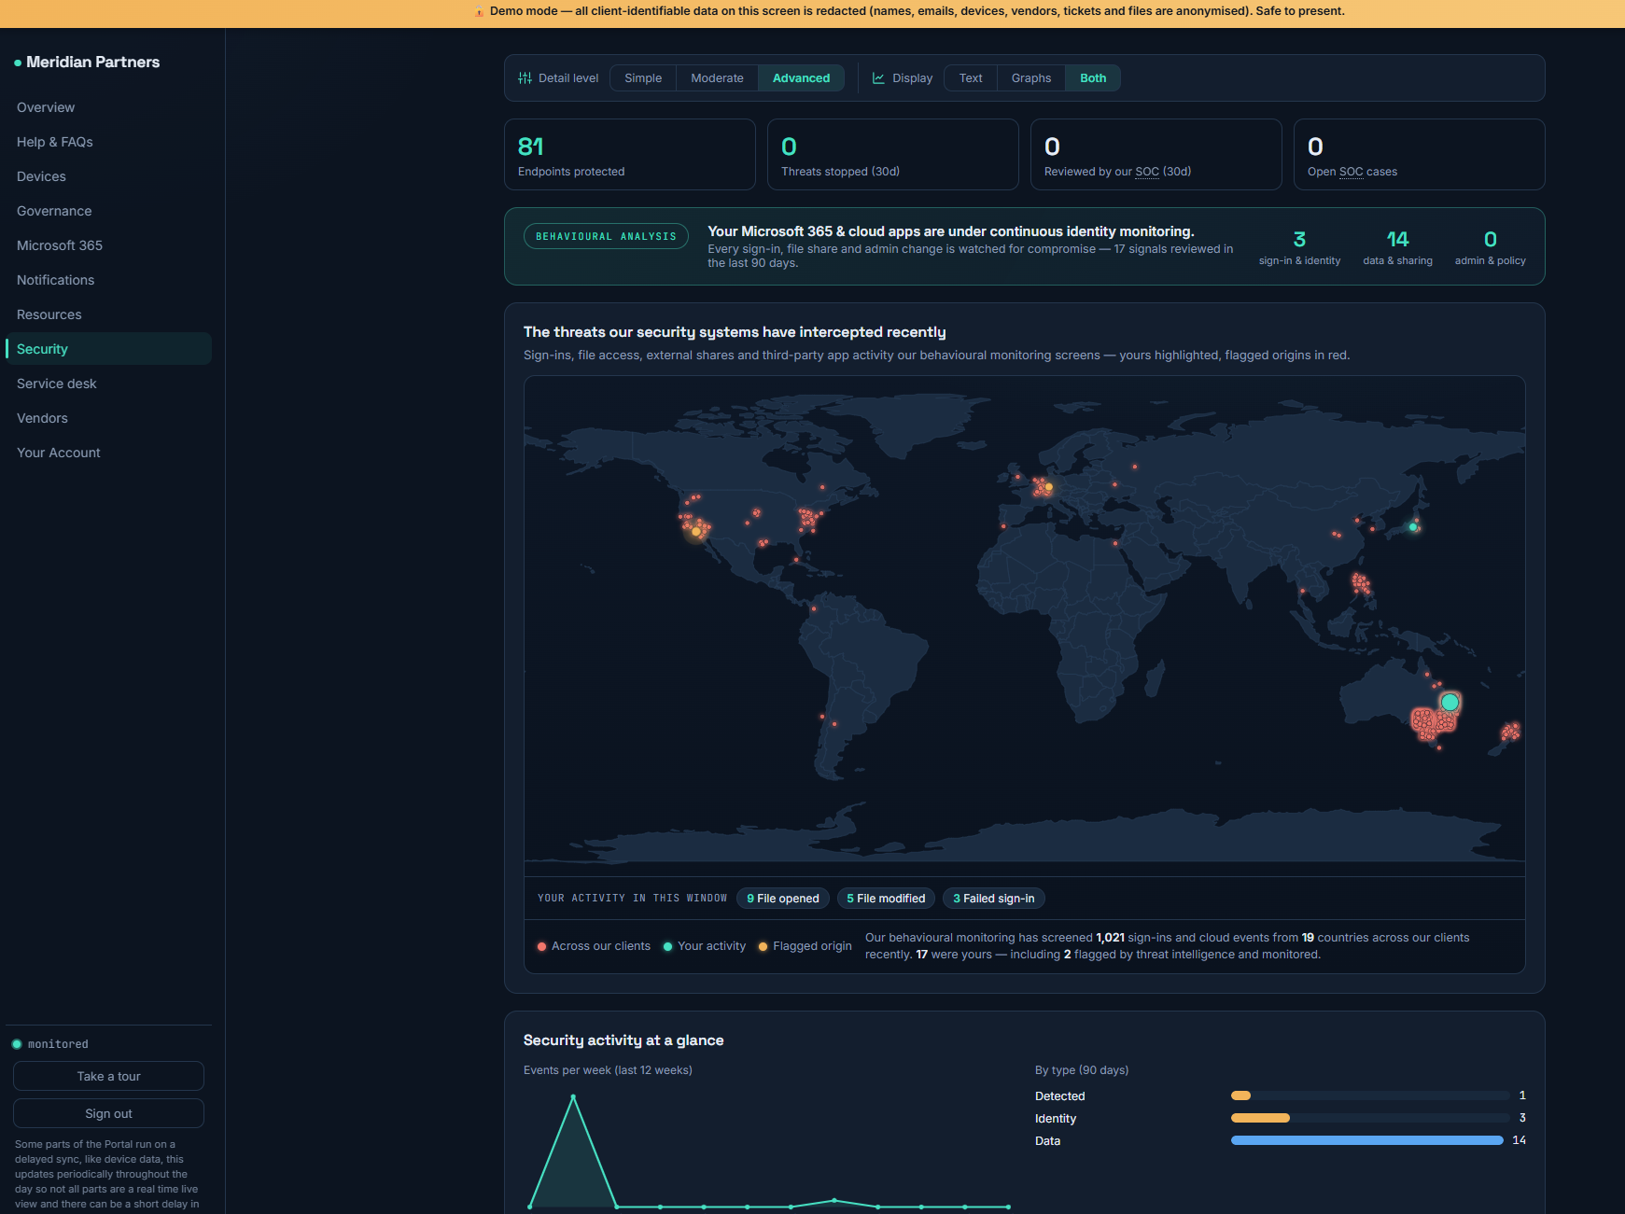The width and height of the screenshot is (1625, 1214).
Task: Open the Service desk page
Action: pyautogui.click(x=108, y=384)
